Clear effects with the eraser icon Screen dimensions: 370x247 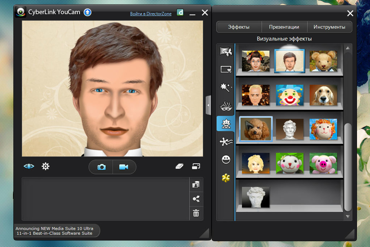coord(179,166)
